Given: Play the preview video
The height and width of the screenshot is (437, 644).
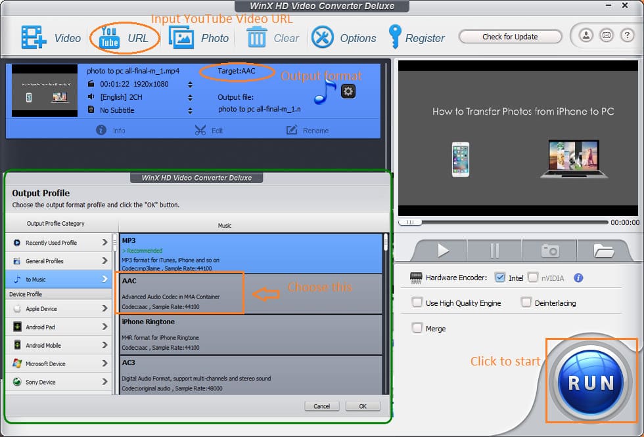Looking at the screenshot, I should click(442, 251).
